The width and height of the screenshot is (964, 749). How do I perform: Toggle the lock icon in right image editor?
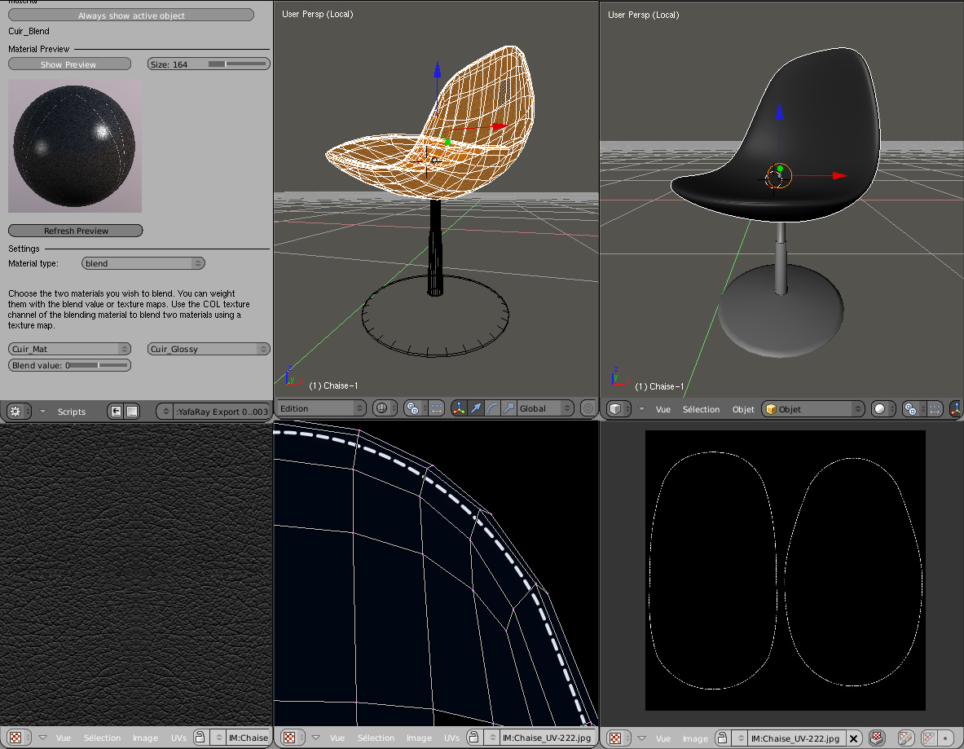[722, 738]
